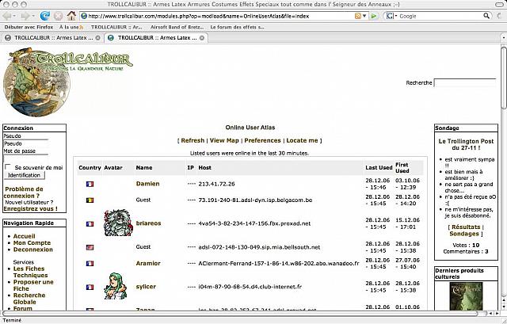Image resolution: width=507 pixels, height=324 pixels.
Task: Click the French flag in Aramior's row
Action: click(x=90, y=264)
